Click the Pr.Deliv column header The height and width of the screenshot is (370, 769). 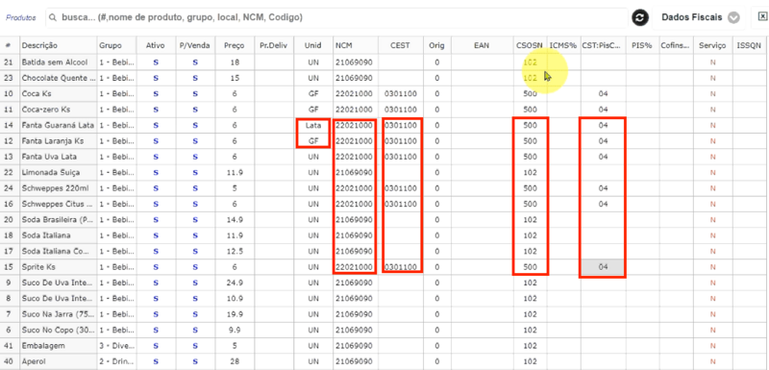tap(273, 45)
